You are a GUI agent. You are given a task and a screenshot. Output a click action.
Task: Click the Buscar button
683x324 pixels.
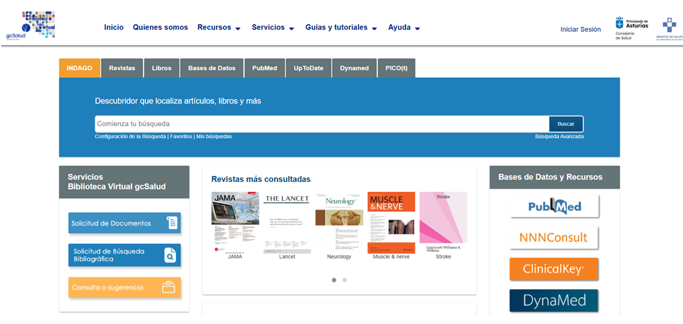point(566,124)
